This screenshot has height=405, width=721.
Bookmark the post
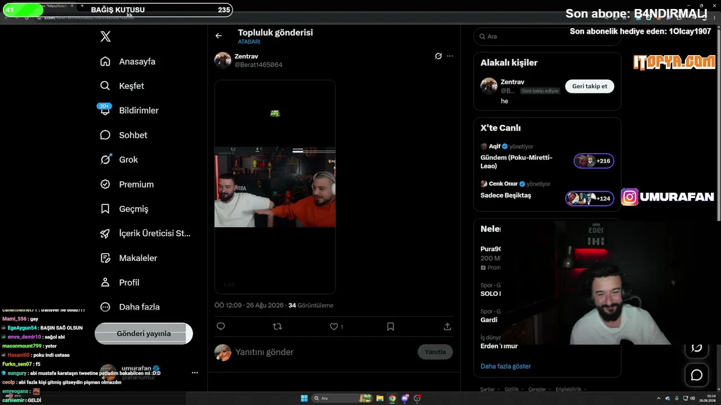tap(390, 326)
